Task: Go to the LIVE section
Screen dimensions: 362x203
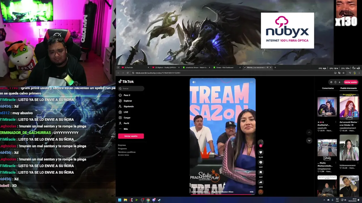Action: (123, 112)
